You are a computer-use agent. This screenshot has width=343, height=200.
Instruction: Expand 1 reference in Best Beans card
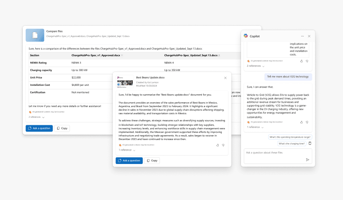click(x=127, y=150)
